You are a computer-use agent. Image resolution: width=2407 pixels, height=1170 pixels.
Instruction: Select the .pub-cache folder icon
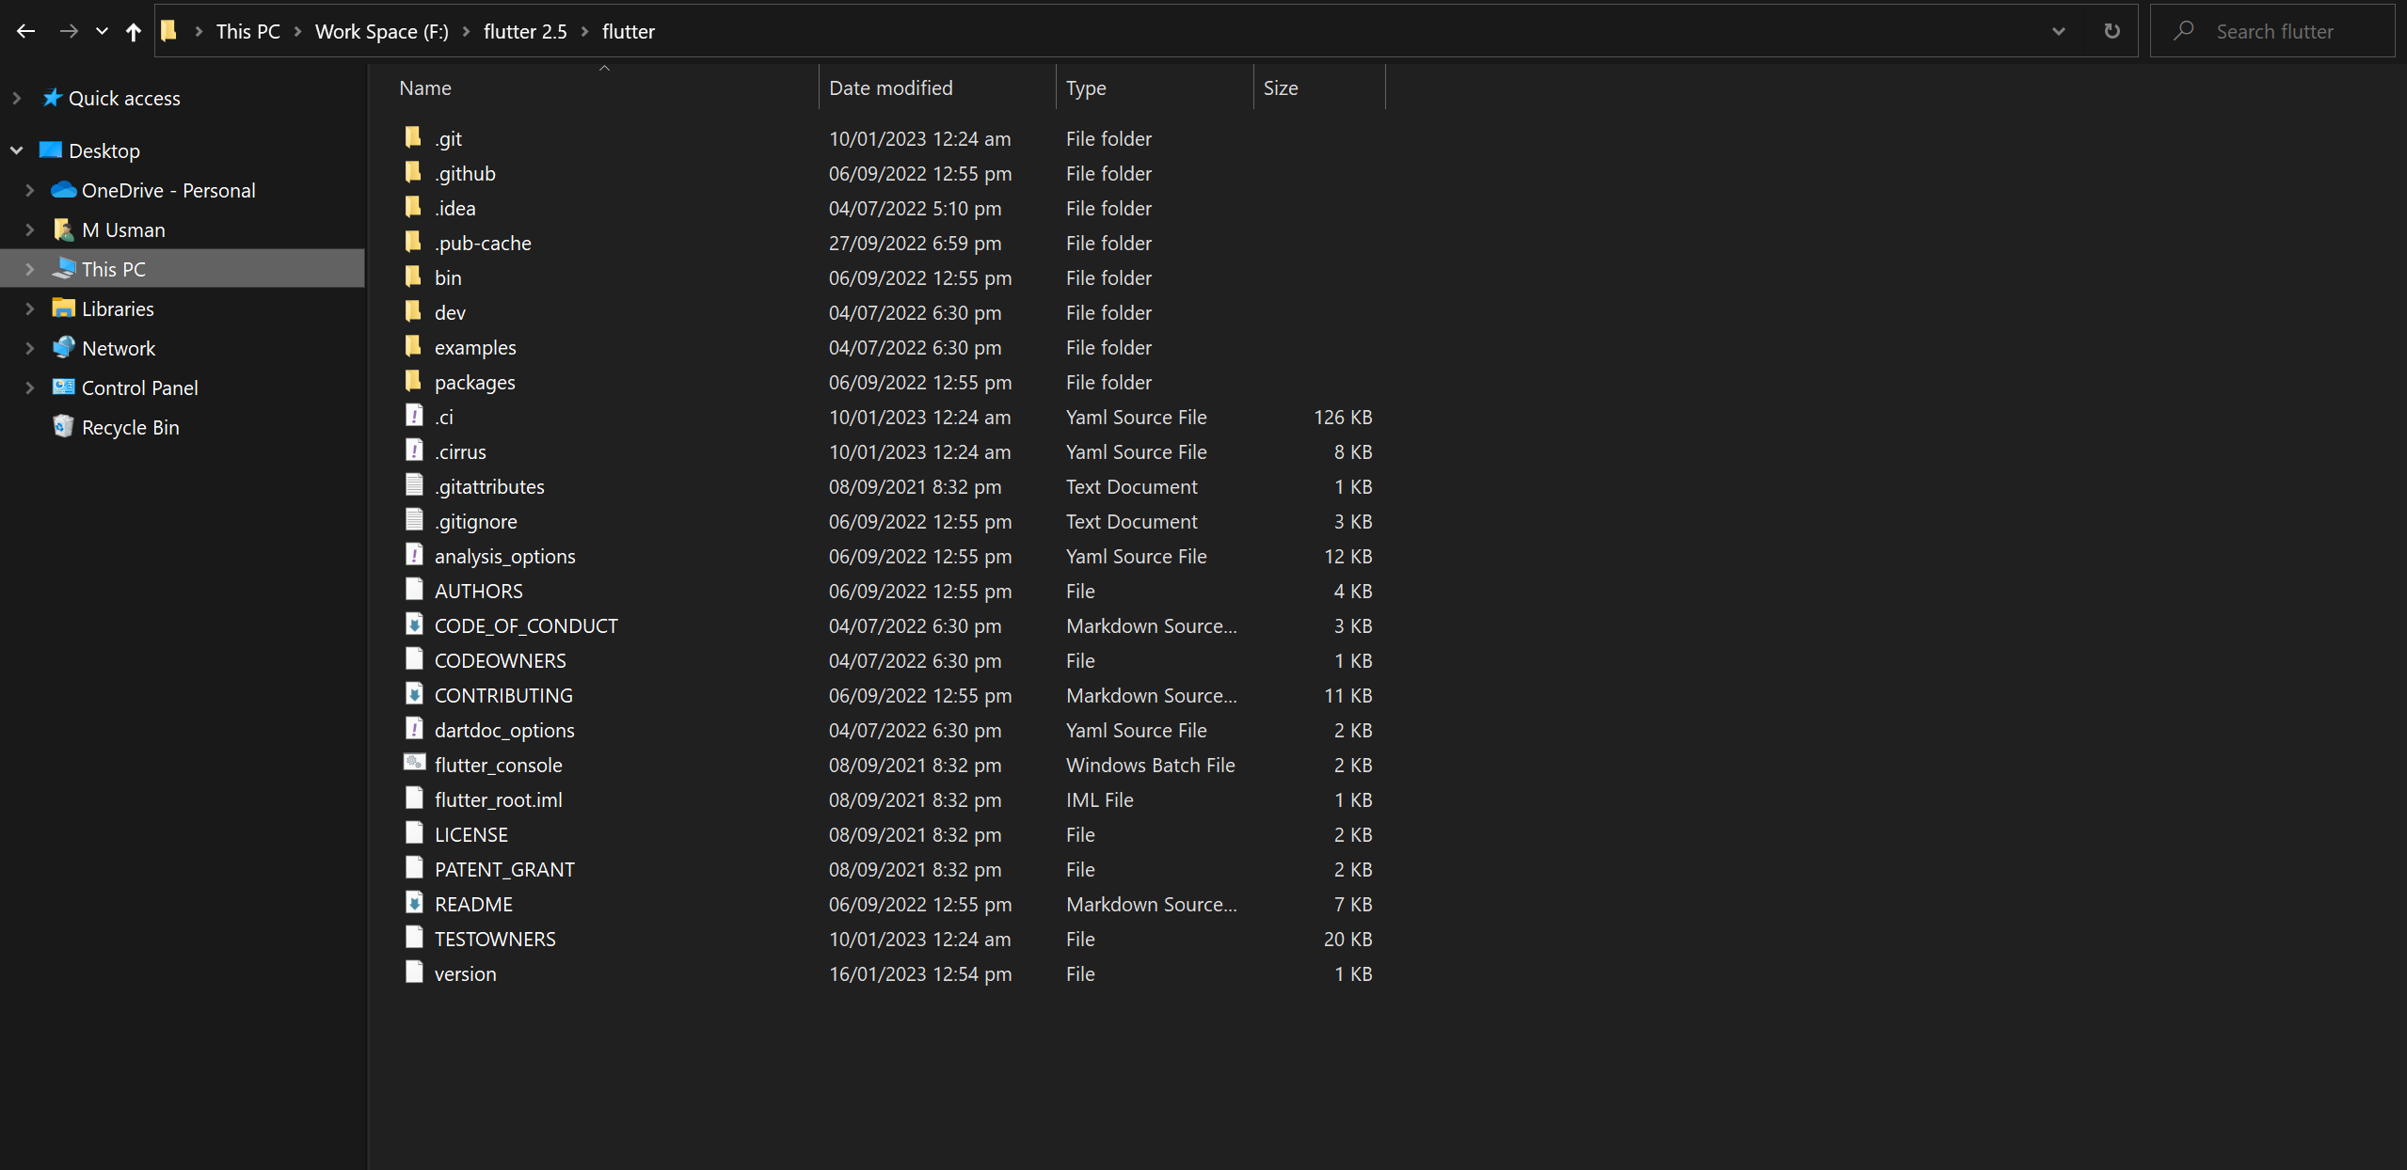point(413,242)
